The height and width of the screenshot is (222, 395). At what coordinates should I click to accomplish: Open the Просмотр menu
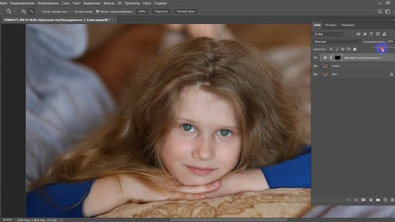(132, 3)
